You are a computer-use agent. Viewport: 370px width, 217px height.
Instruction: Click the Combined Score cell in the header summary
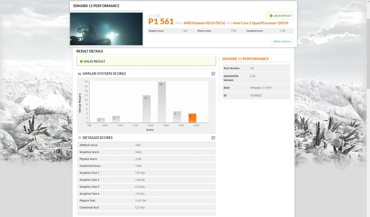pyautogui.click(x=269, y=31)
